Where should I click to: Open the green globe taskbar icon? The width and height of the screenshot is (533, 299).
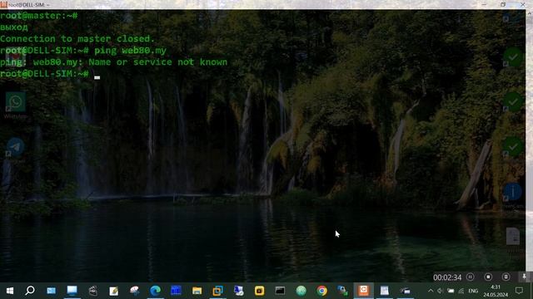click(x=301, y=291)
